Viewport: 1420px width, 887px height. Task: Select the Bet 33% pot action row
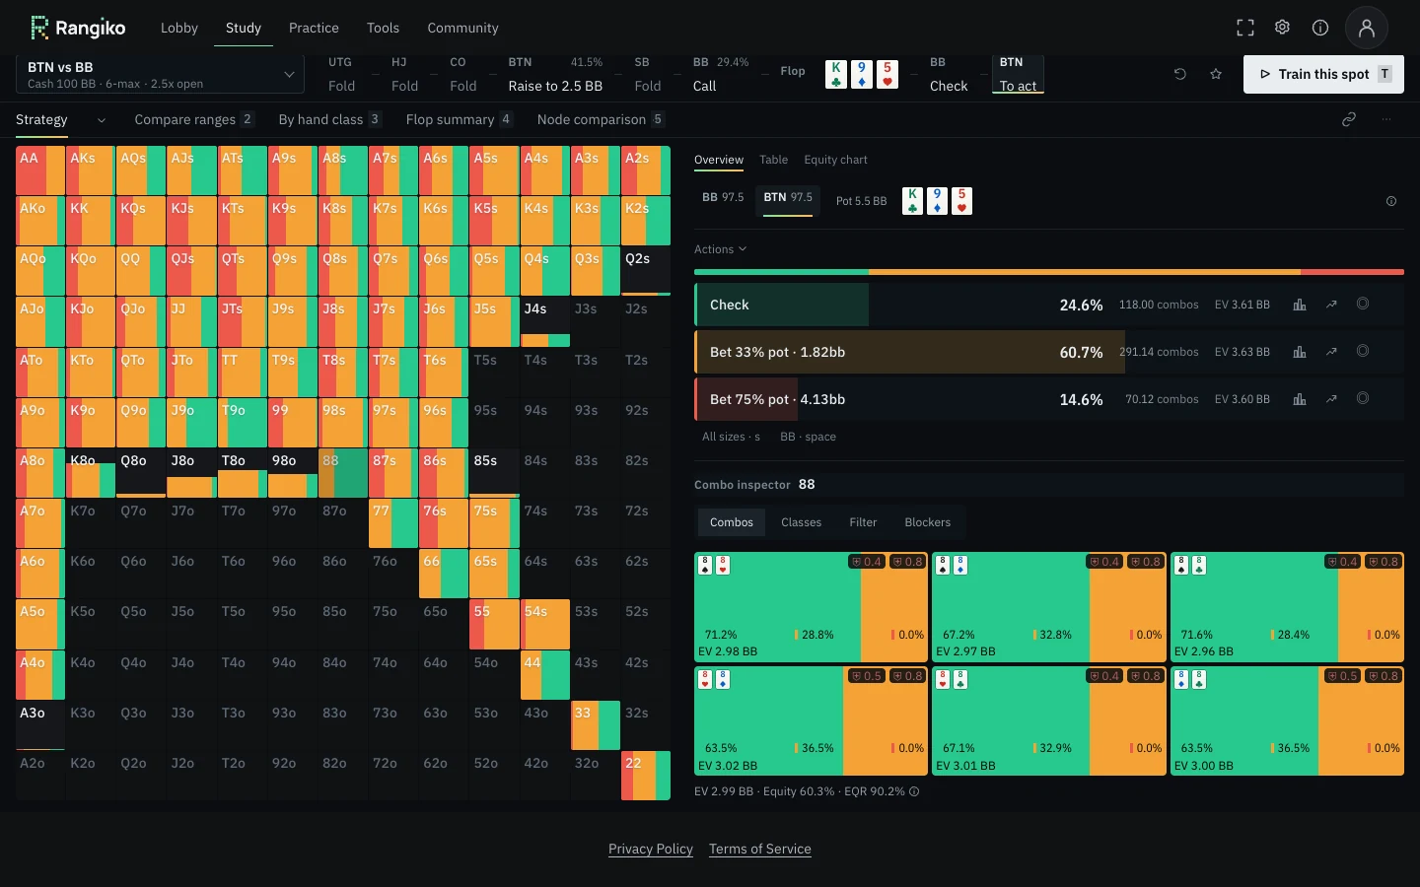pos(1049,352)
